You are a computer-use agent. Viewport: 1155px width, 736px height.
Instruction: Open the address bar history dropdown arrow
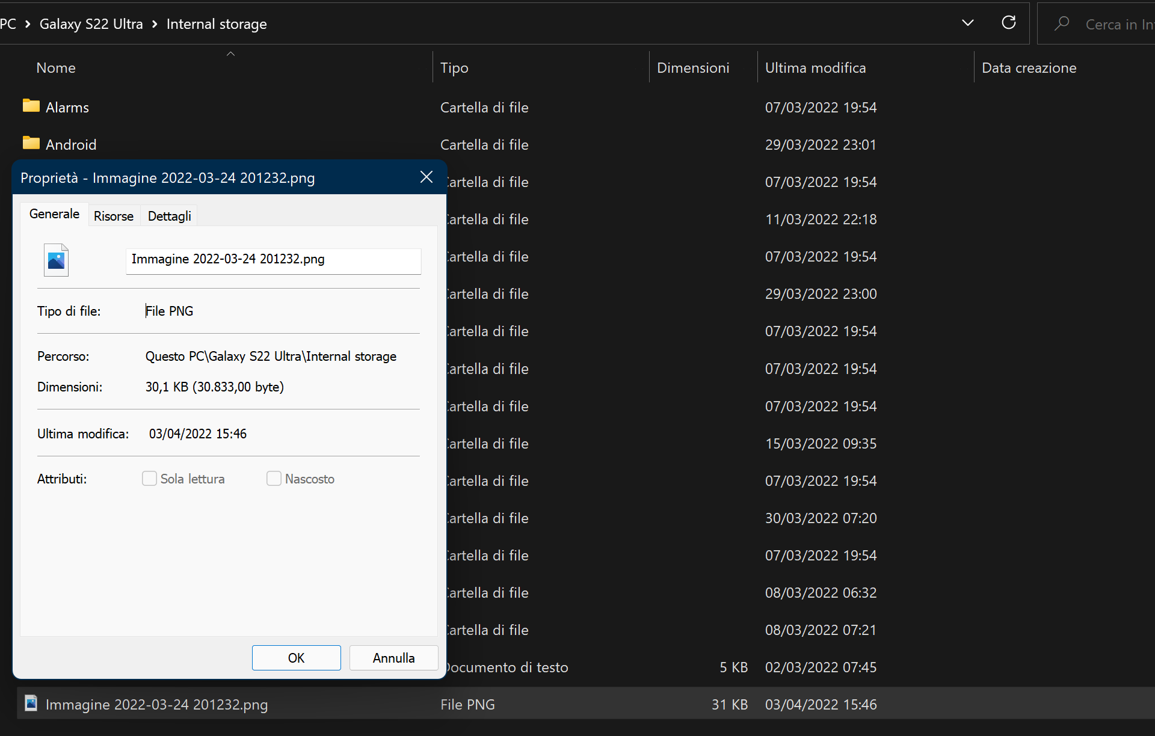pyautogui.click(x=967, y=23)
